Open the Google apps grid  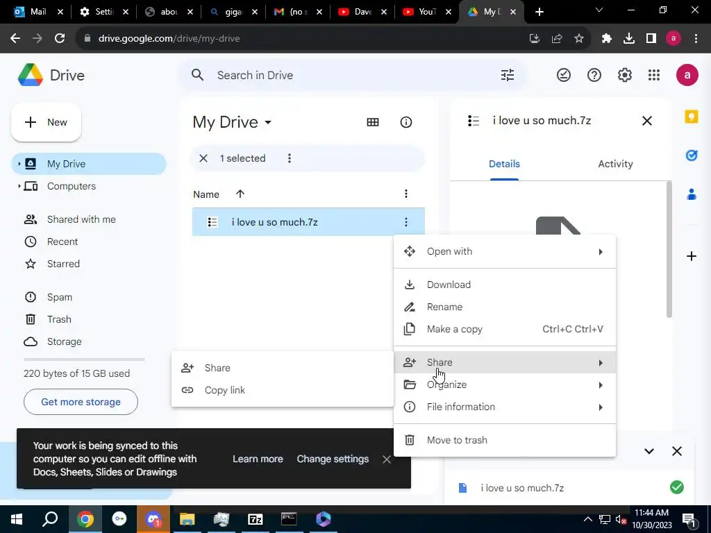coord(654,75)
